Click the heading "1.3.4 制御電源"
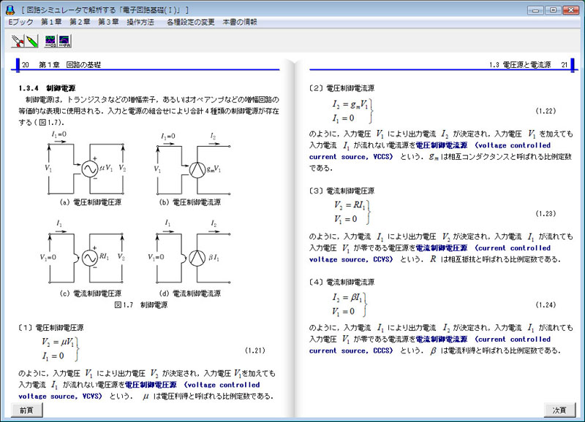 click(47, 88)
